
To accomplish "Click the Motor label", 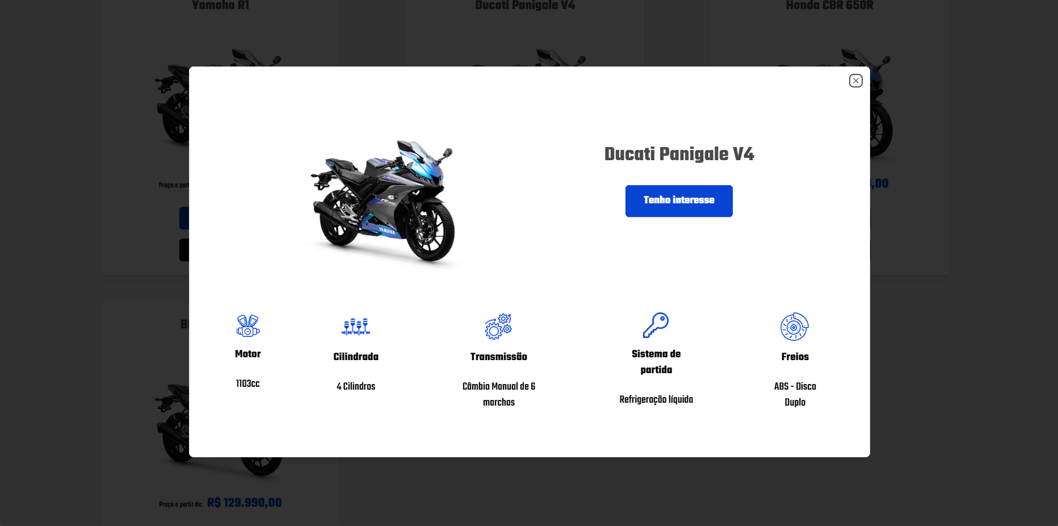I will [248, 354].
